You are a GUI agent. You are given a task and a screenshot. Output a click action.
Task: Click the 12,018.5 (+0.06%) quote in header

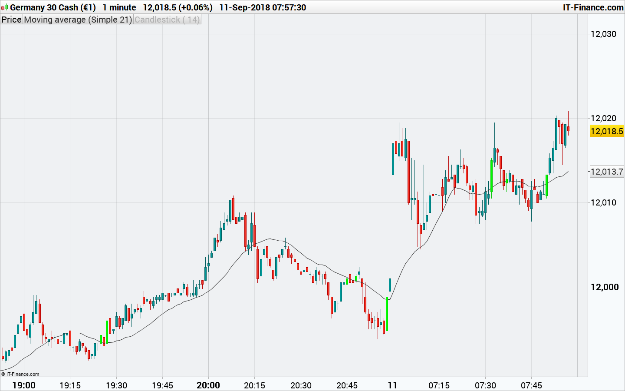point(178,7)
